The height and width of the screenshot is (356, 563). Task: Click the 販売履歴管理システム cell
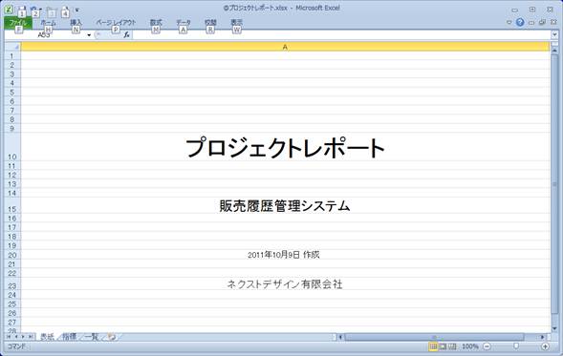pyautogui.click(x=285, y=206)
